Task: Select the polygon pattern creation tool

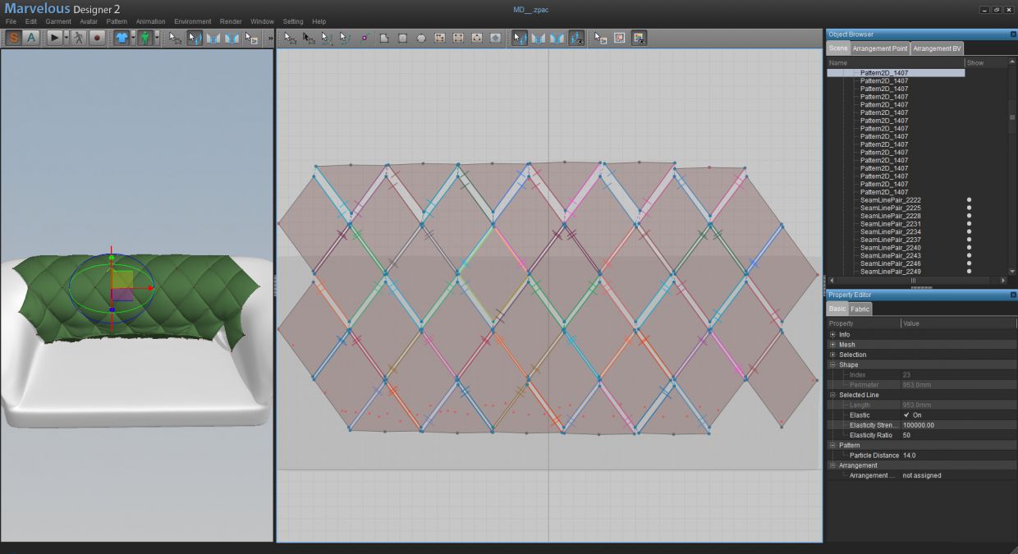Action: 384,38
